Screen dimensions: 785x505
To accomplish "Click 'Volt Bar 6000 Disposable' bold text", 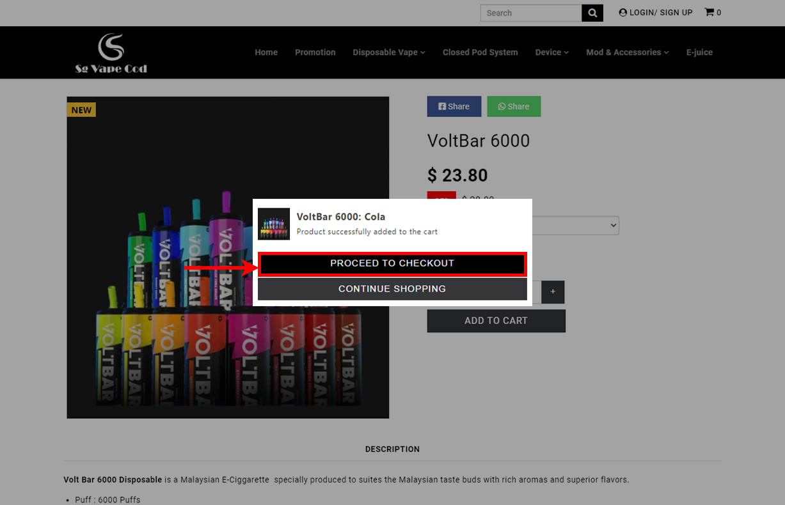I will tap(113, 479).
